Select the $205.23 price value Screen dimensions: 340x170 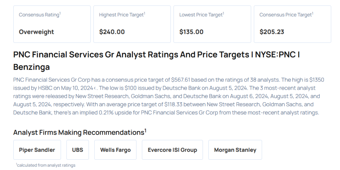[272, 32]
